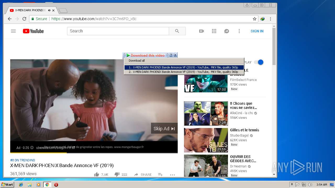
Task: Close the Download this video bar
Action: [175, 55]
